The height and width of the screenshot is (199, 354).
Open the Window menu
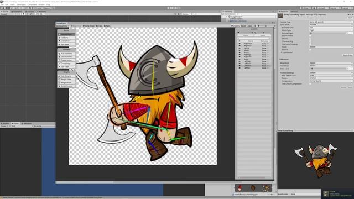click(41, 4)
